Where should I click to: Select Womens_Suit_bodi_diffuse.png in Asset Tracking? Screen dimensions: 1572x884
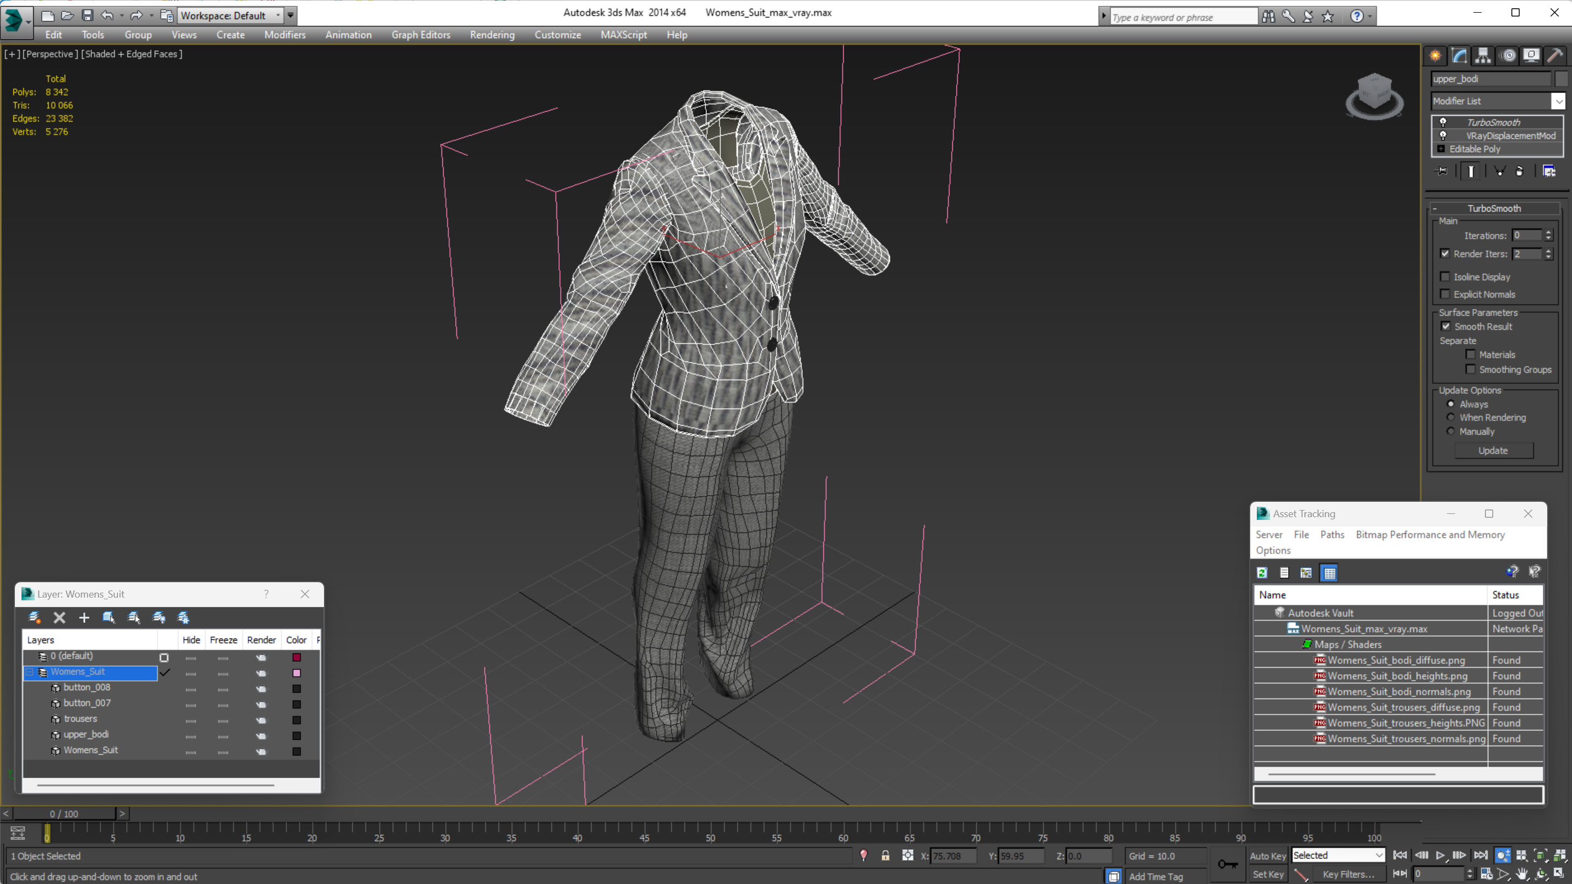coord(1397,660)
